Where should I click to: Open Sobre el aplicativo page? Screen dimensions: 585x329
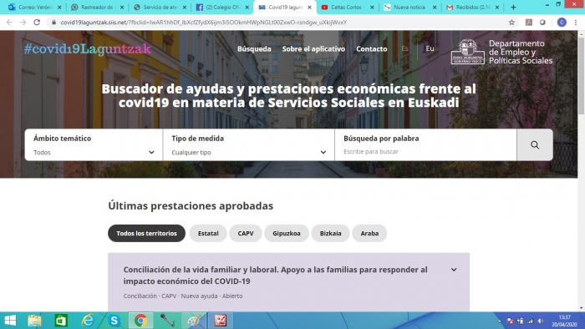point(313,48)
